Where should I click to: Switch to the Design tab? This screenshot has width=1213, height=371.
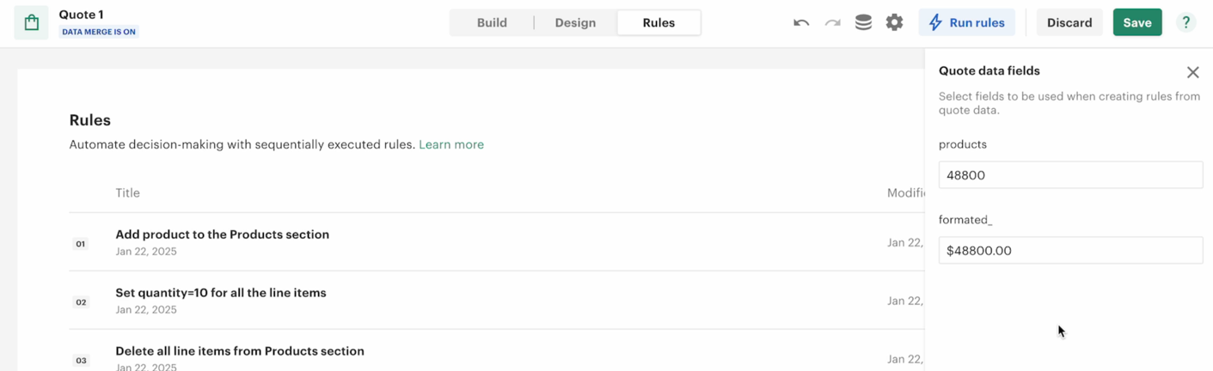pos(575,23)
